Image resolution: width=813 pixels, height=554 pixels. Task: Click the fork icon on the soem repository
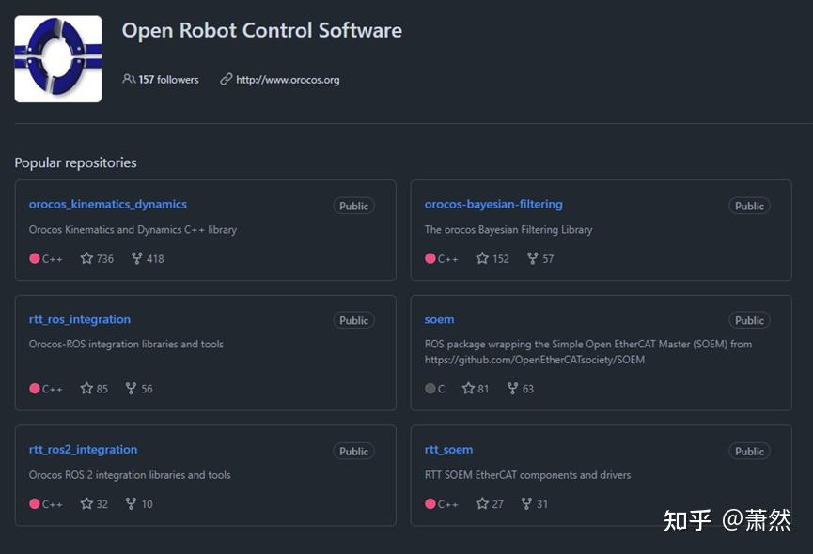click(513, 388)
